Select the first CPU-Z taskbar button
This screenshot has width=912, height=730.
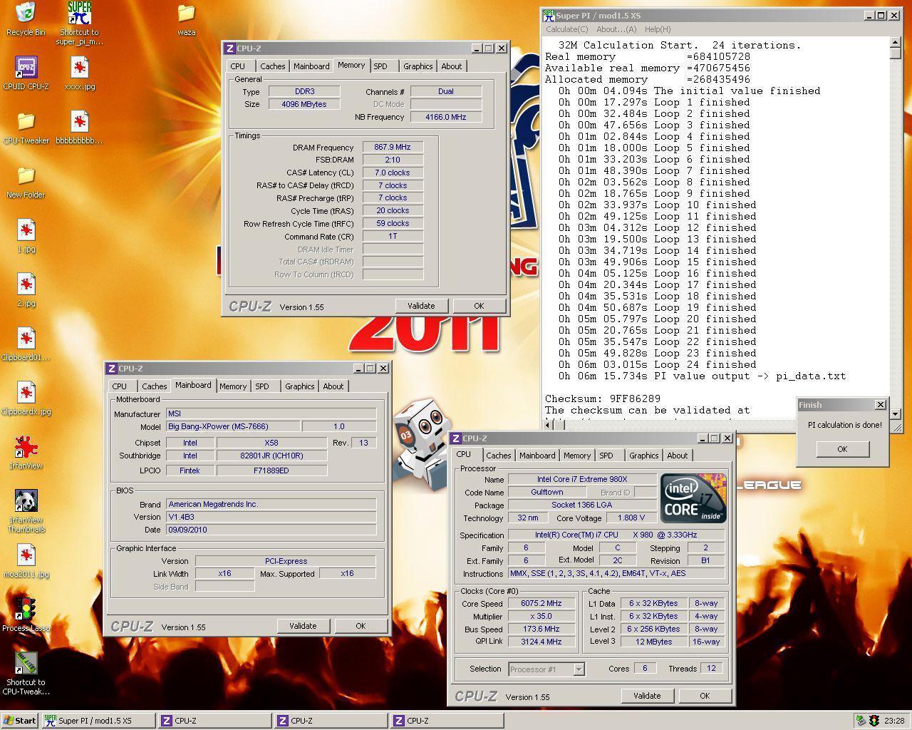click(214, 721)
